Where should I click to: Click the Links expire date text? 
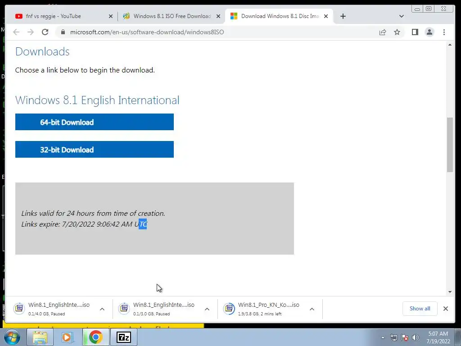pyautogui.click(x=84, y=224)
